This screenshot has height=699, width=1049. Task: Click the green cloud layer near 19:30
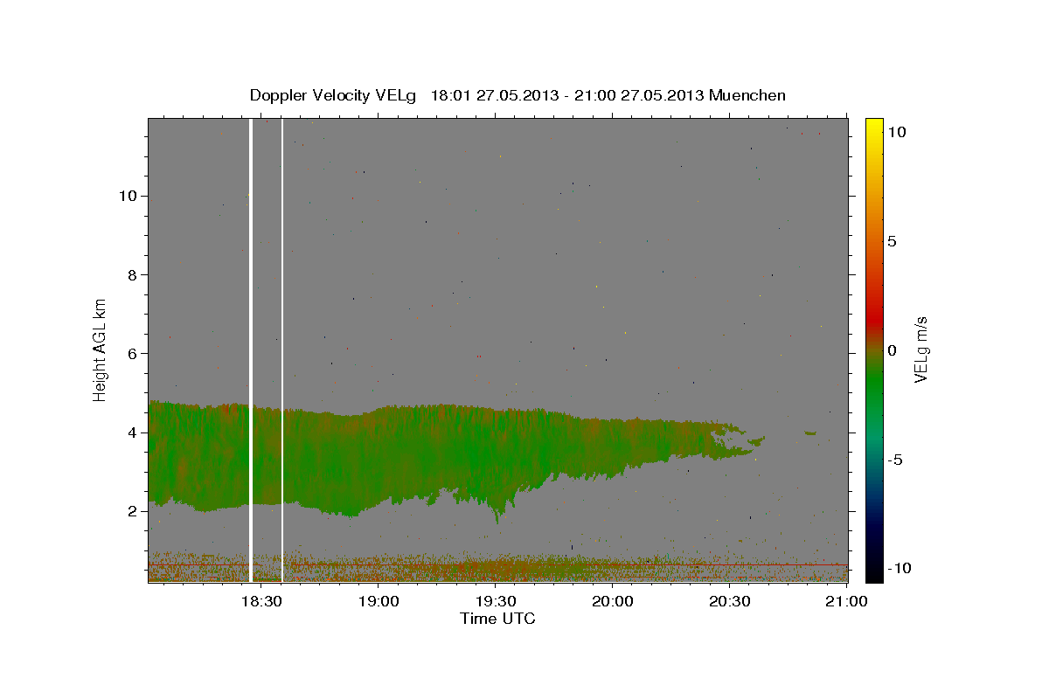pyautogui.click(x=496, y=454)
